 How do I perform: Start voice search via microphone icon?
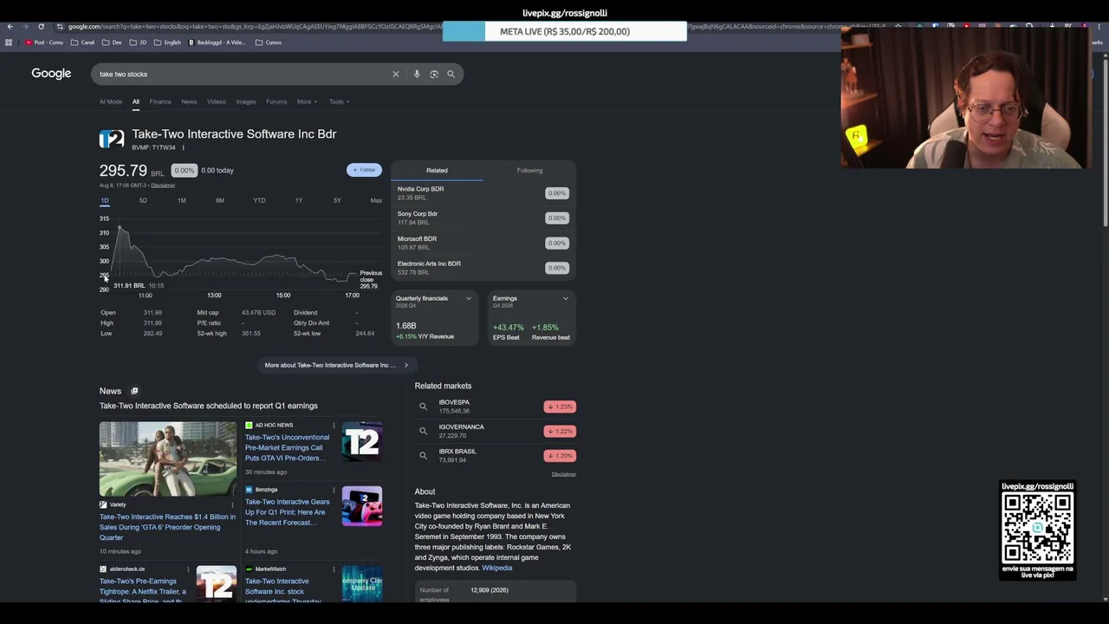coord(417,75)
